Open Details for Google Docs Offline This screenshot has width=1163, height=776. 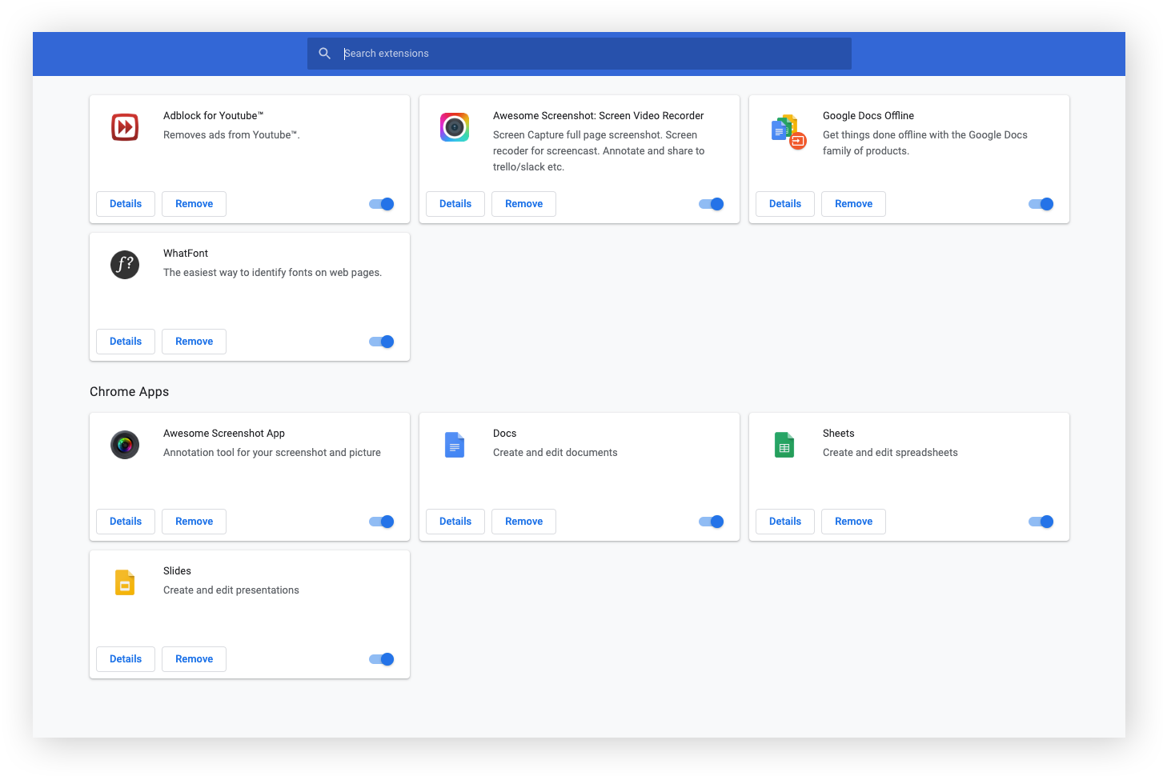(x=784, y=203)
